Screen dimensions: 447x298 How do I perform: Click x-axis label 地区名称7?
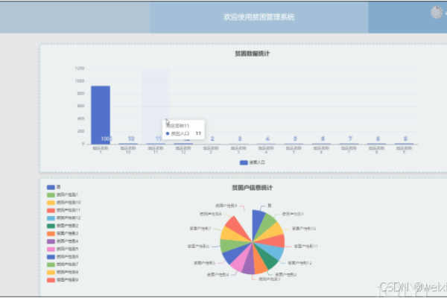coord(349,150)
